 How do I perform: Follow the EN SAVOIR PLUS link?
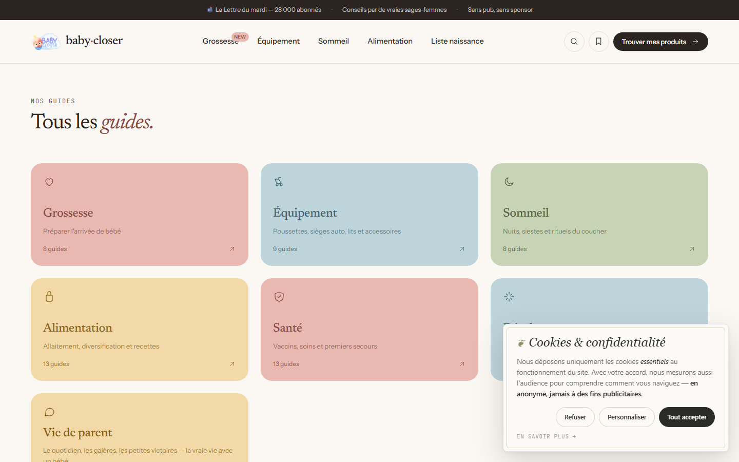tap(547, 437)
